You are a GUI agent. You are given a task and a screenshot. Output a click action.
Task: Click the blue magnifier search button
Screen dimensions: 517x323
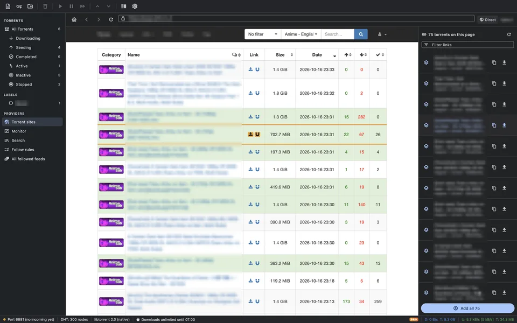pos(361,34)
